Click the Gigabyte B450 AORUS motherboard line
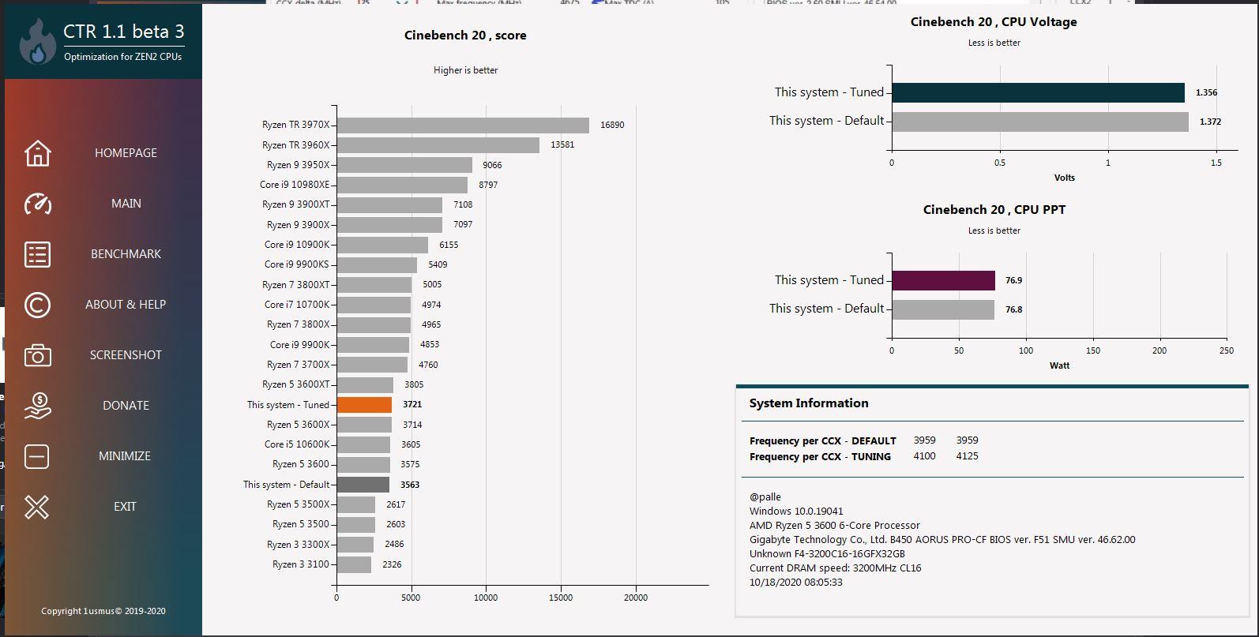The width and height of the screenshot is (1259, 637). tap(942, 539)
